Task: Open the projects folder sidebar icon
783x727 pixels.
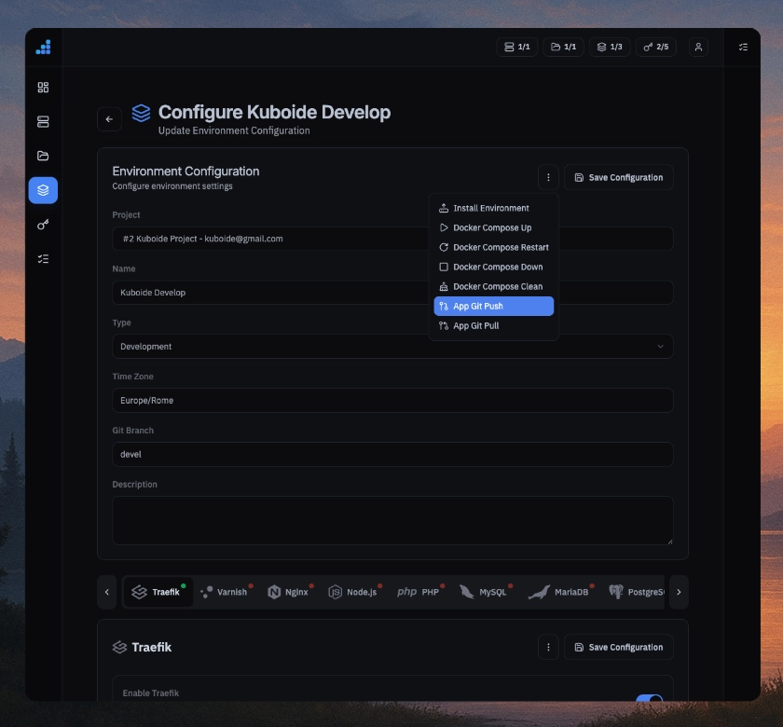Action: [x=43, y=156]
